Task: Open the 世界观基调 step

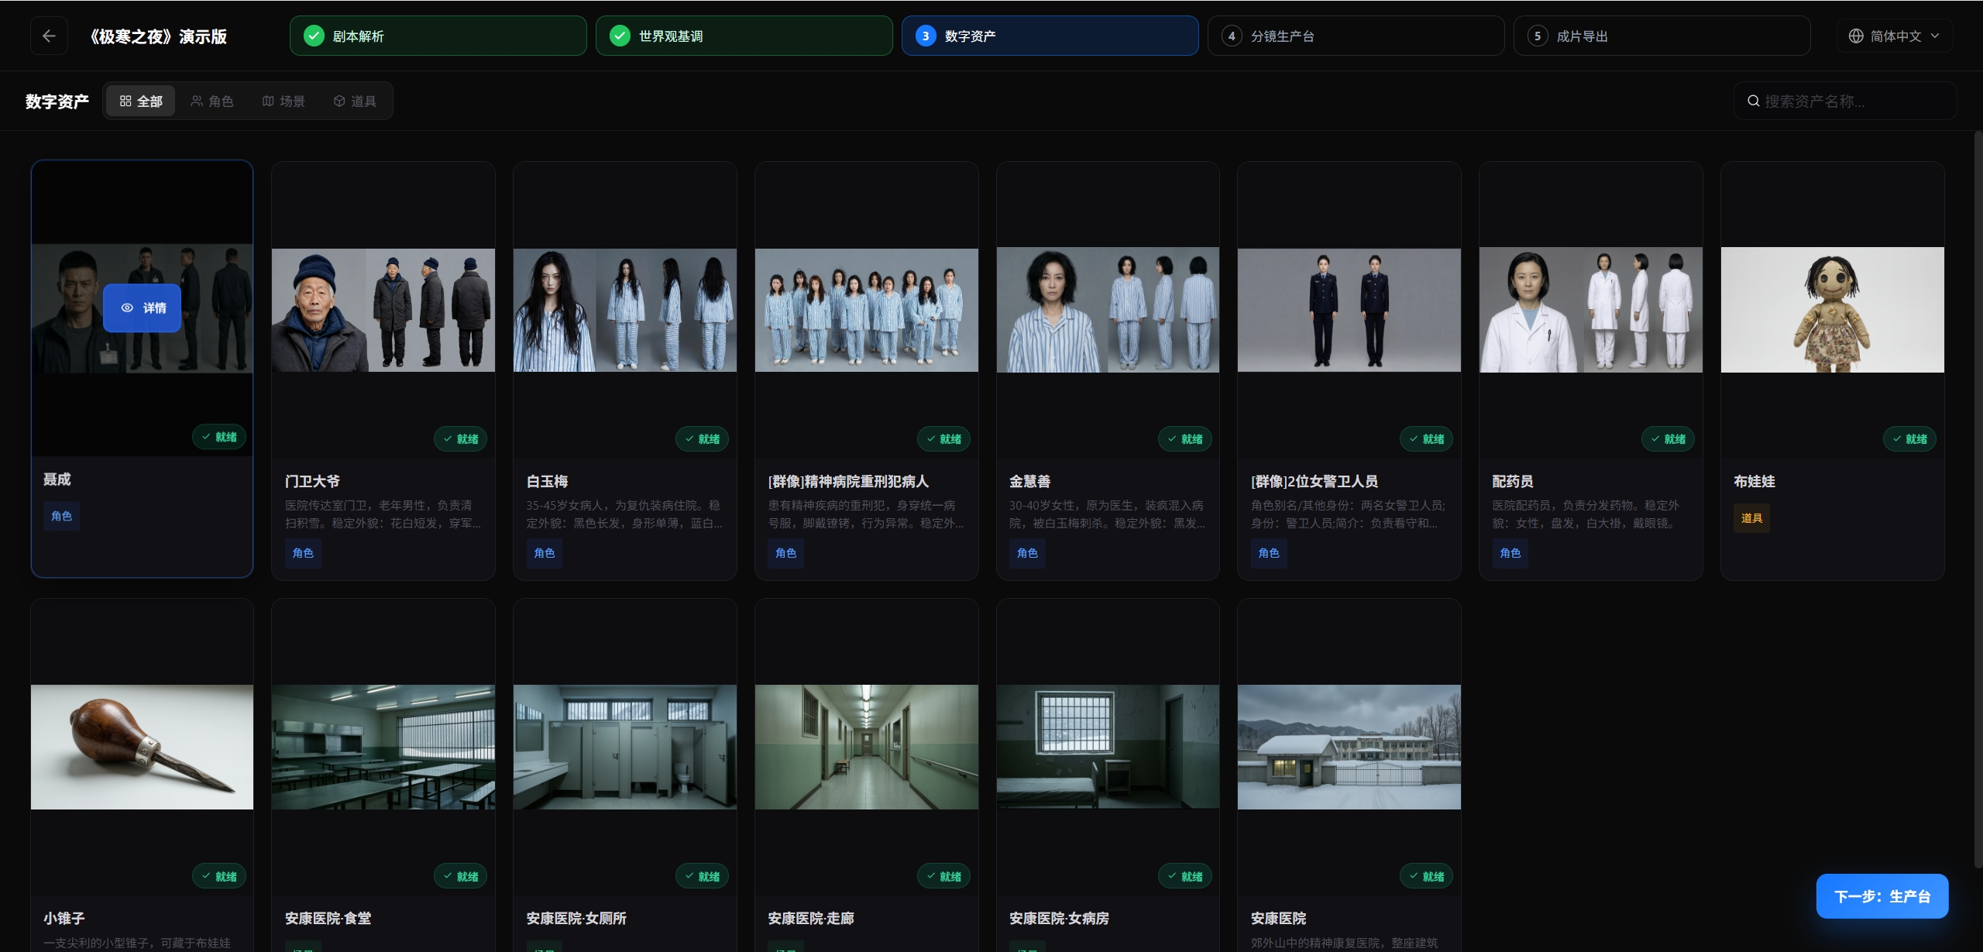Action: coord(744,36)
